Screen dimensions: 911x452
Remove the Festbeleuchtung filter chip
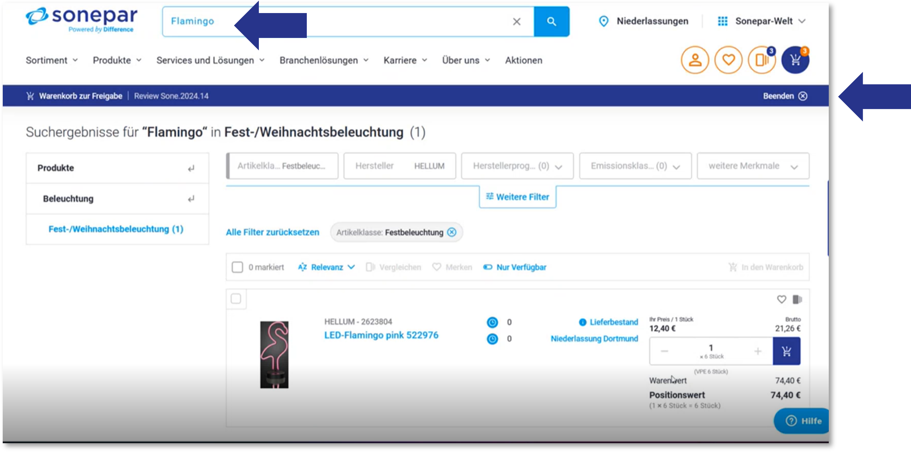click(451, 232)
